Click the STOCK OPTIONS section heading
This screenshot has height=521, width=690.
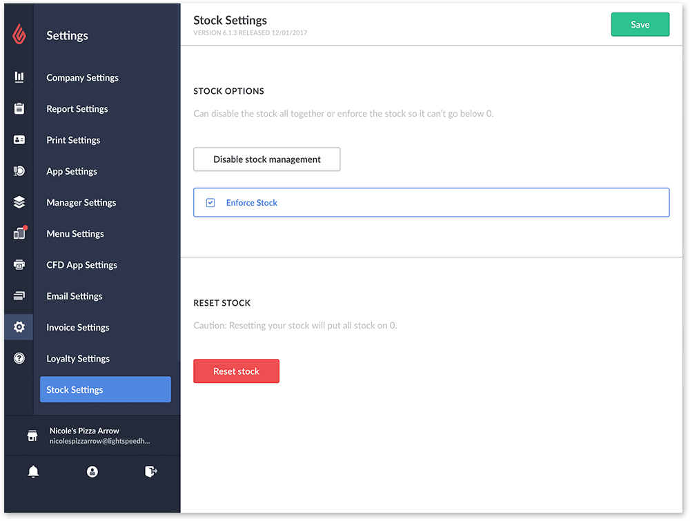[229, 91]
